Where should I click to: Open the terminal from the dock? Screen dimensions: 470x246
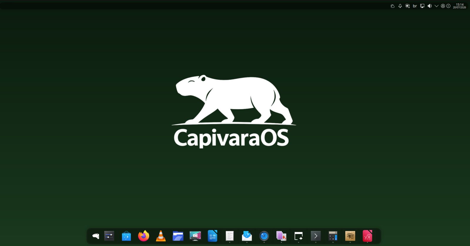coord(316,236)
